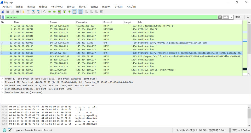Reset text zoom to normal size
Image resolution: width=251 pixels, height=133 pixels.
click(x=96, y=12)
